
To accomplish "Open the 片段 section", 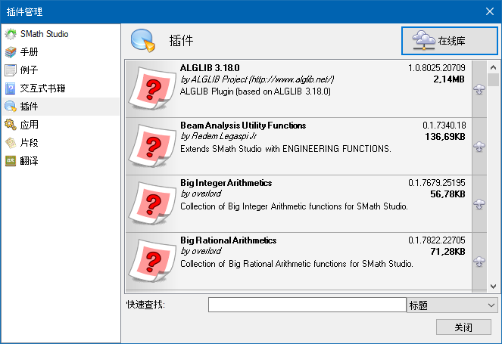I will (x=61, y=143).
